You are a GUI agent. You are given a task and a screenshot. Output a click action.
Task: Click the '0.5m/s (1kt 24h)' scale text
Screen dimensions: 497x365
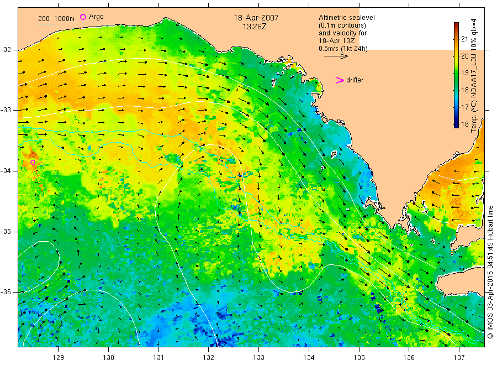coord(343,49)
